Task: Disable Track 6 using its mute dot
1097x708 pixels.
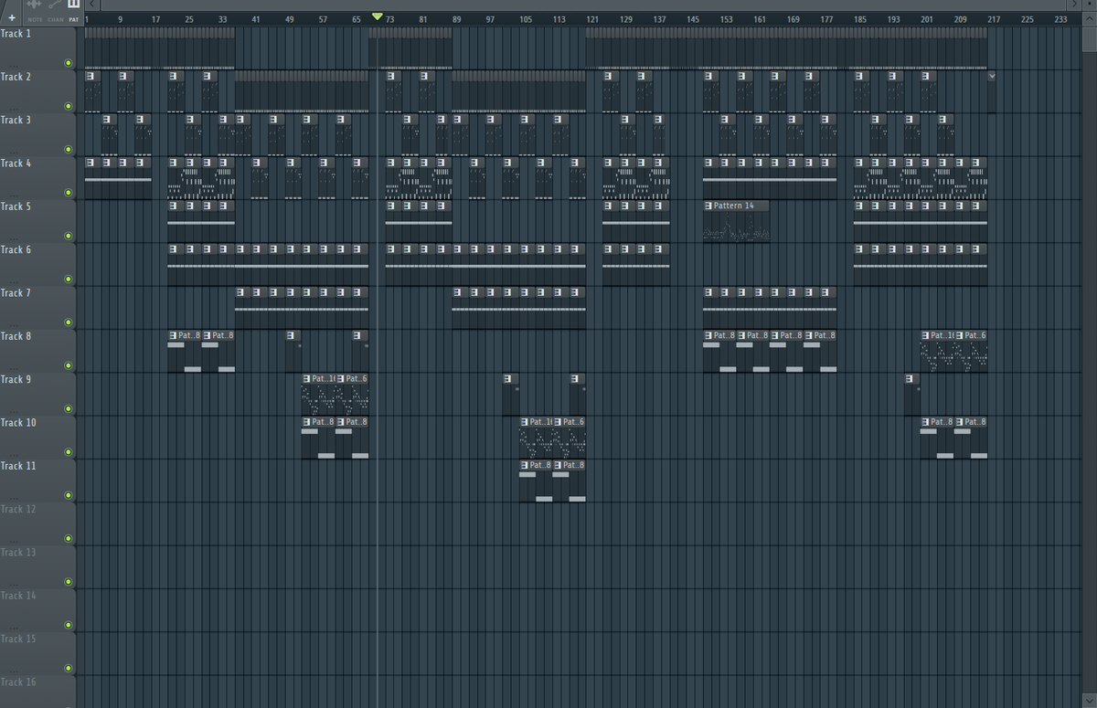Action: (69, 279)
